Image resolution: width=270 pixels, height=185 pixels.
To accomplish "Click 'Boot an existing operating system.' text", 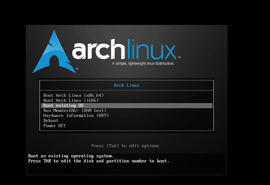I will (71, 156).
